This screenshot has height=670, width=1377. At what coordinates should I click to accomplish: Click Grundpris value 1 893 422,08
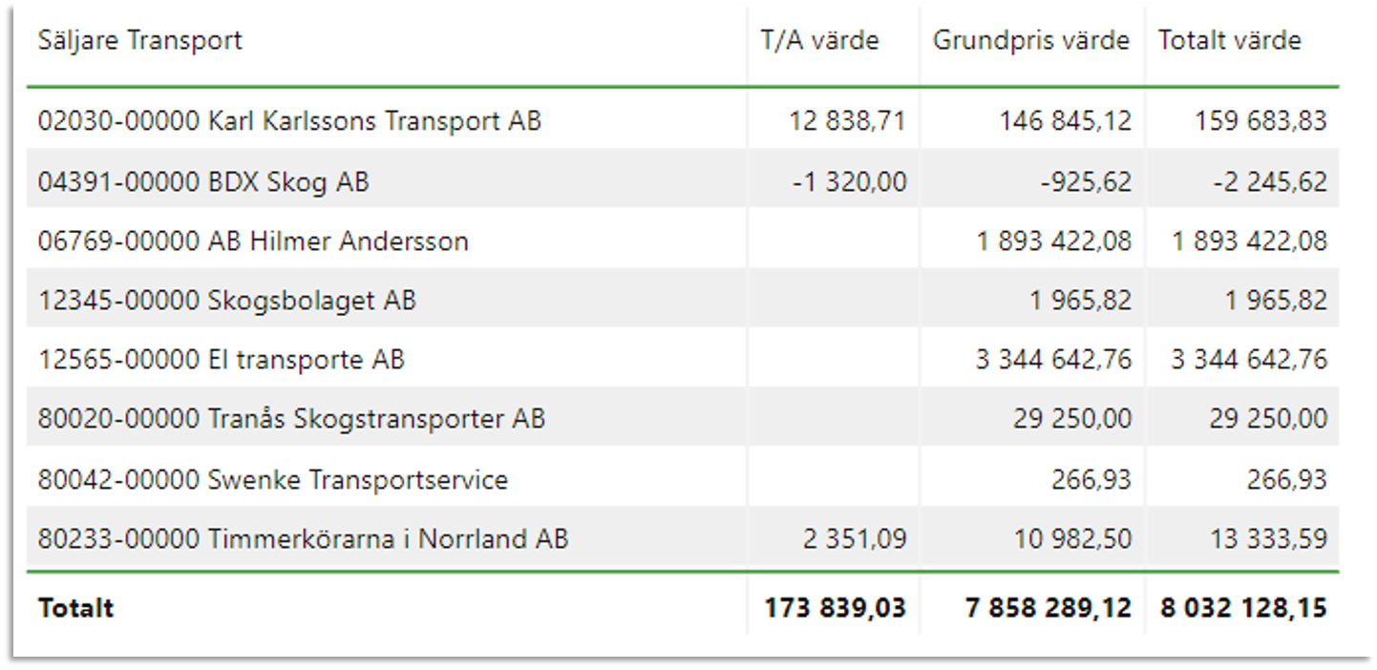point(1054,241)
